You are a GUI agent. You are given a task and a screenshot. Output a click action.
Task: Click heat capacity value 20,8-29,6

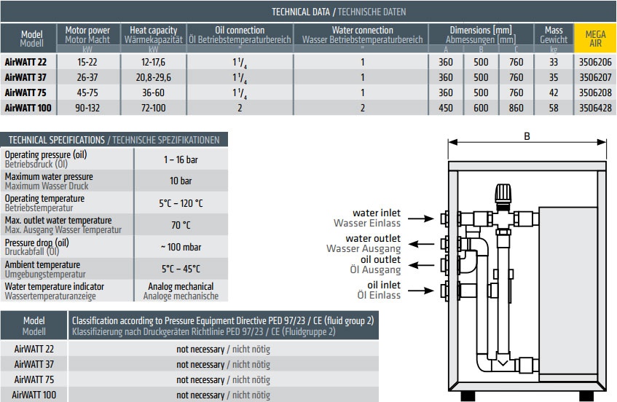click(x=154, y=77)
